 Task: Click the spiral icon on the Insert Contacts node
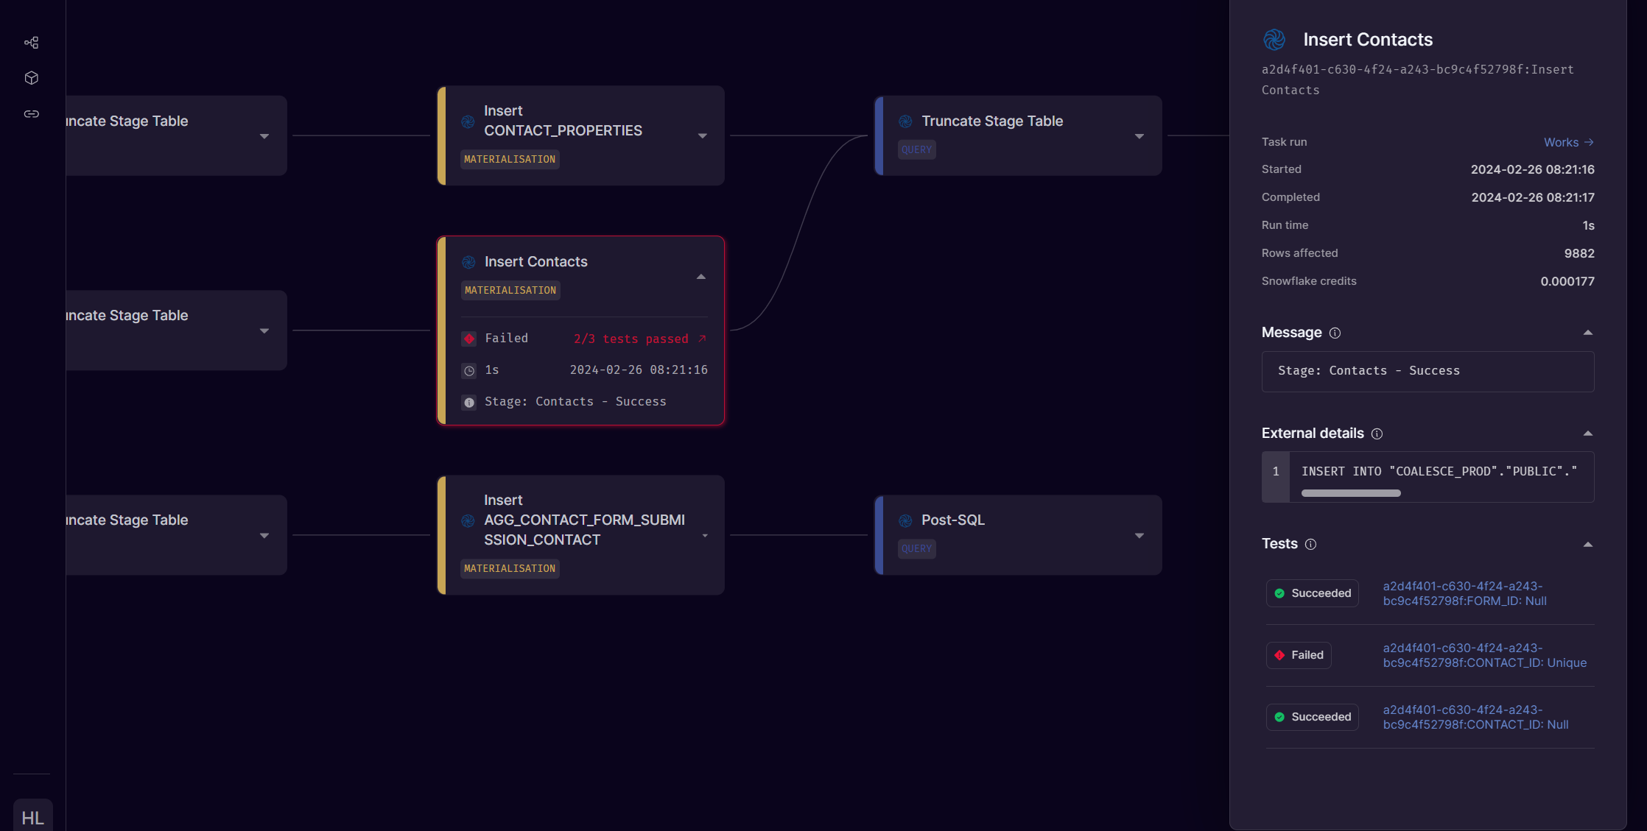pyautogui.click(x=468, y=262)
